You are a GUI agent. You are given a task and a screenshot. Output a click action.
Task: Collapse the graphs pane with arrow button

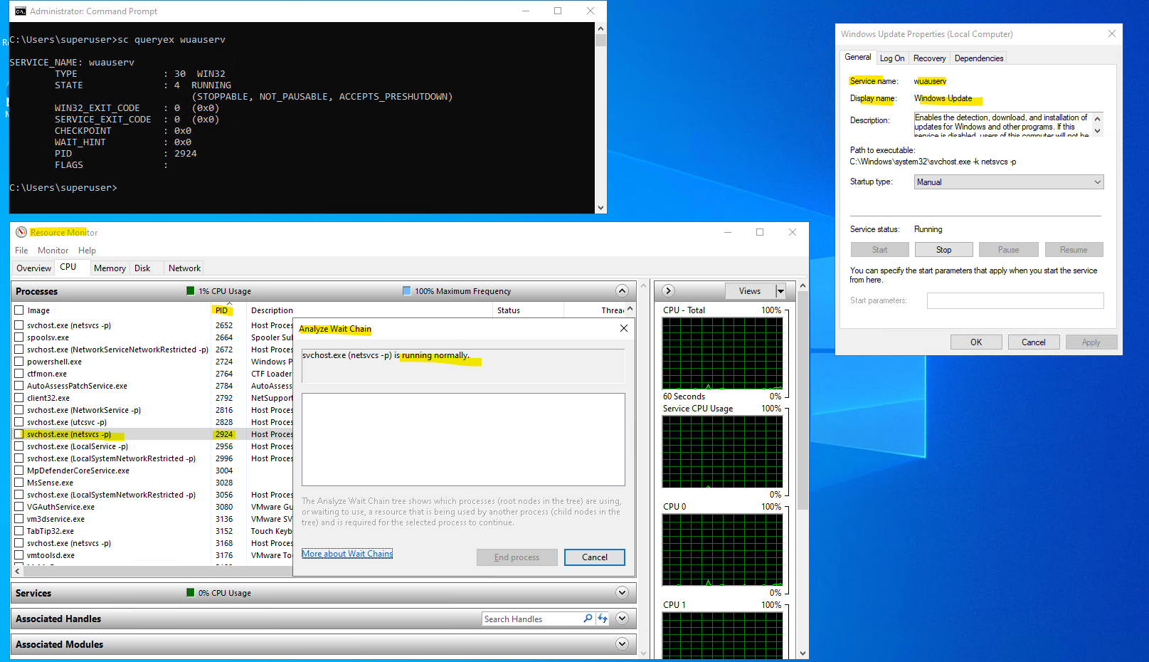click(668, 290)
